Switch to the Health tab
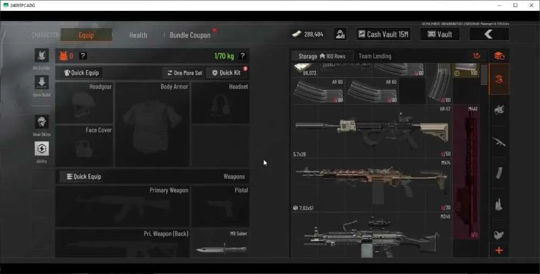The width and height of the screenshot is (540, 274). (x=138, y=35)
